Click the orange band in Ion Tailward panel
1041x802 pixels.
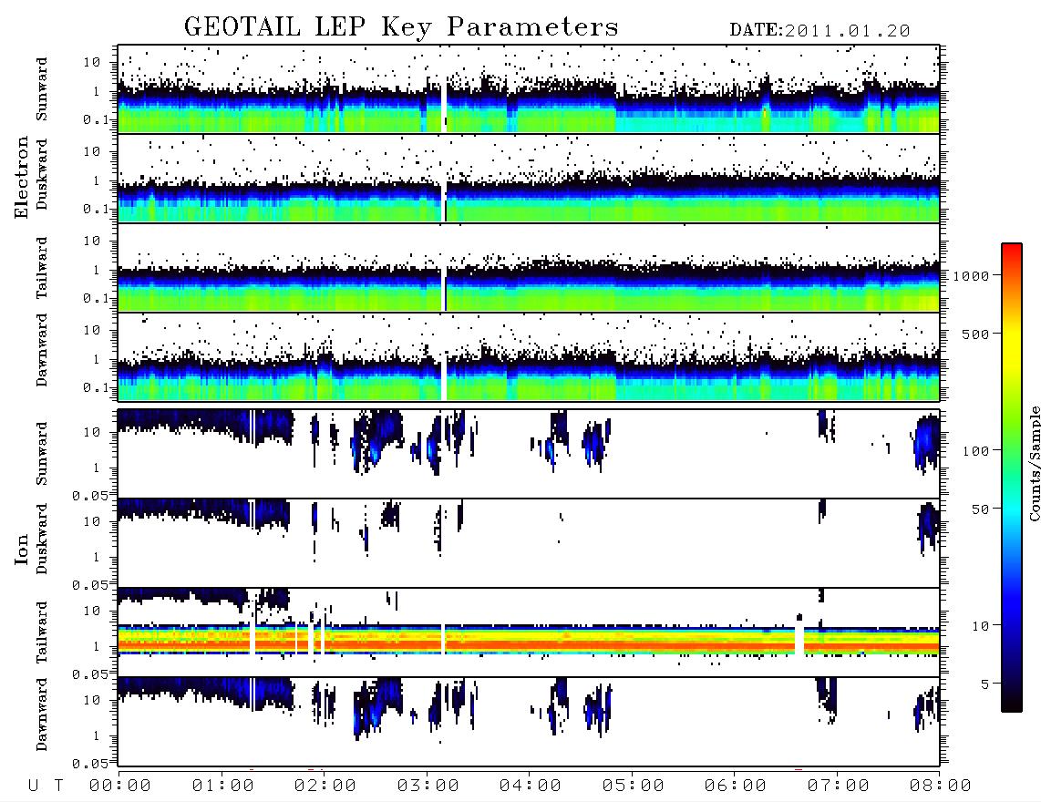(x=529, y=644)
